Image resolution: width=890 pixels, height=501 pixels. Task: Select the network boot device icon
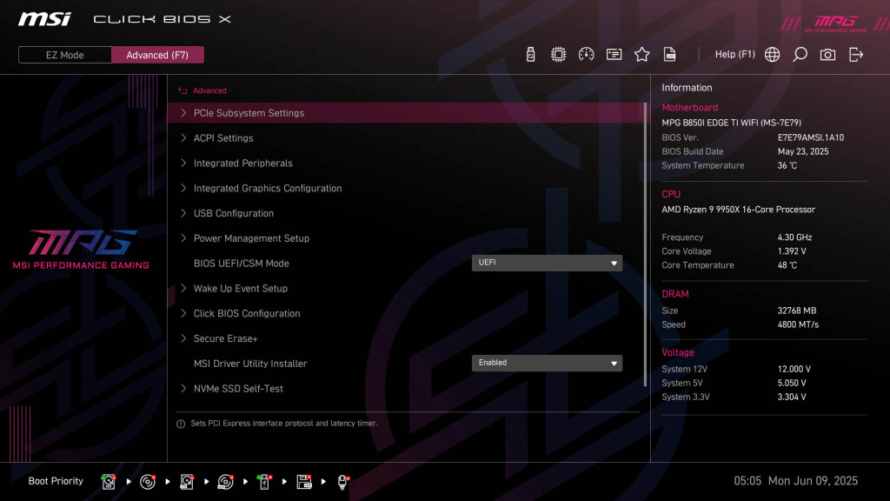(x=342, y=482)
